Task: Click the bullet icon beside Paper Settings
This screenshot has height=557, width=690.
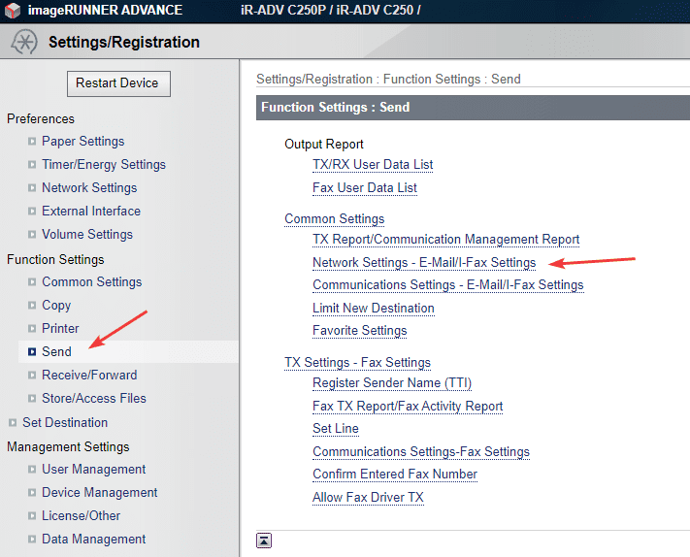Action: tap(32, 142)
